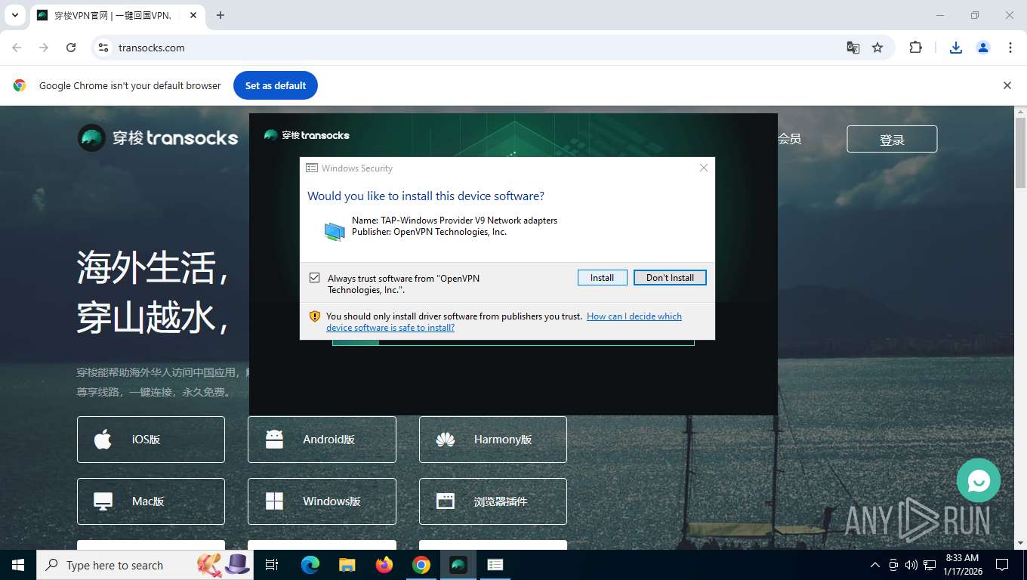
Task: Open the green chat support bubble
Action: [979, 480]
